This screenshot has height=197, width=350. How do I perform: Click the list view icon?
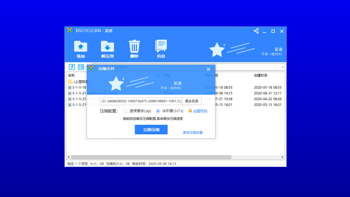click(81, 67)
